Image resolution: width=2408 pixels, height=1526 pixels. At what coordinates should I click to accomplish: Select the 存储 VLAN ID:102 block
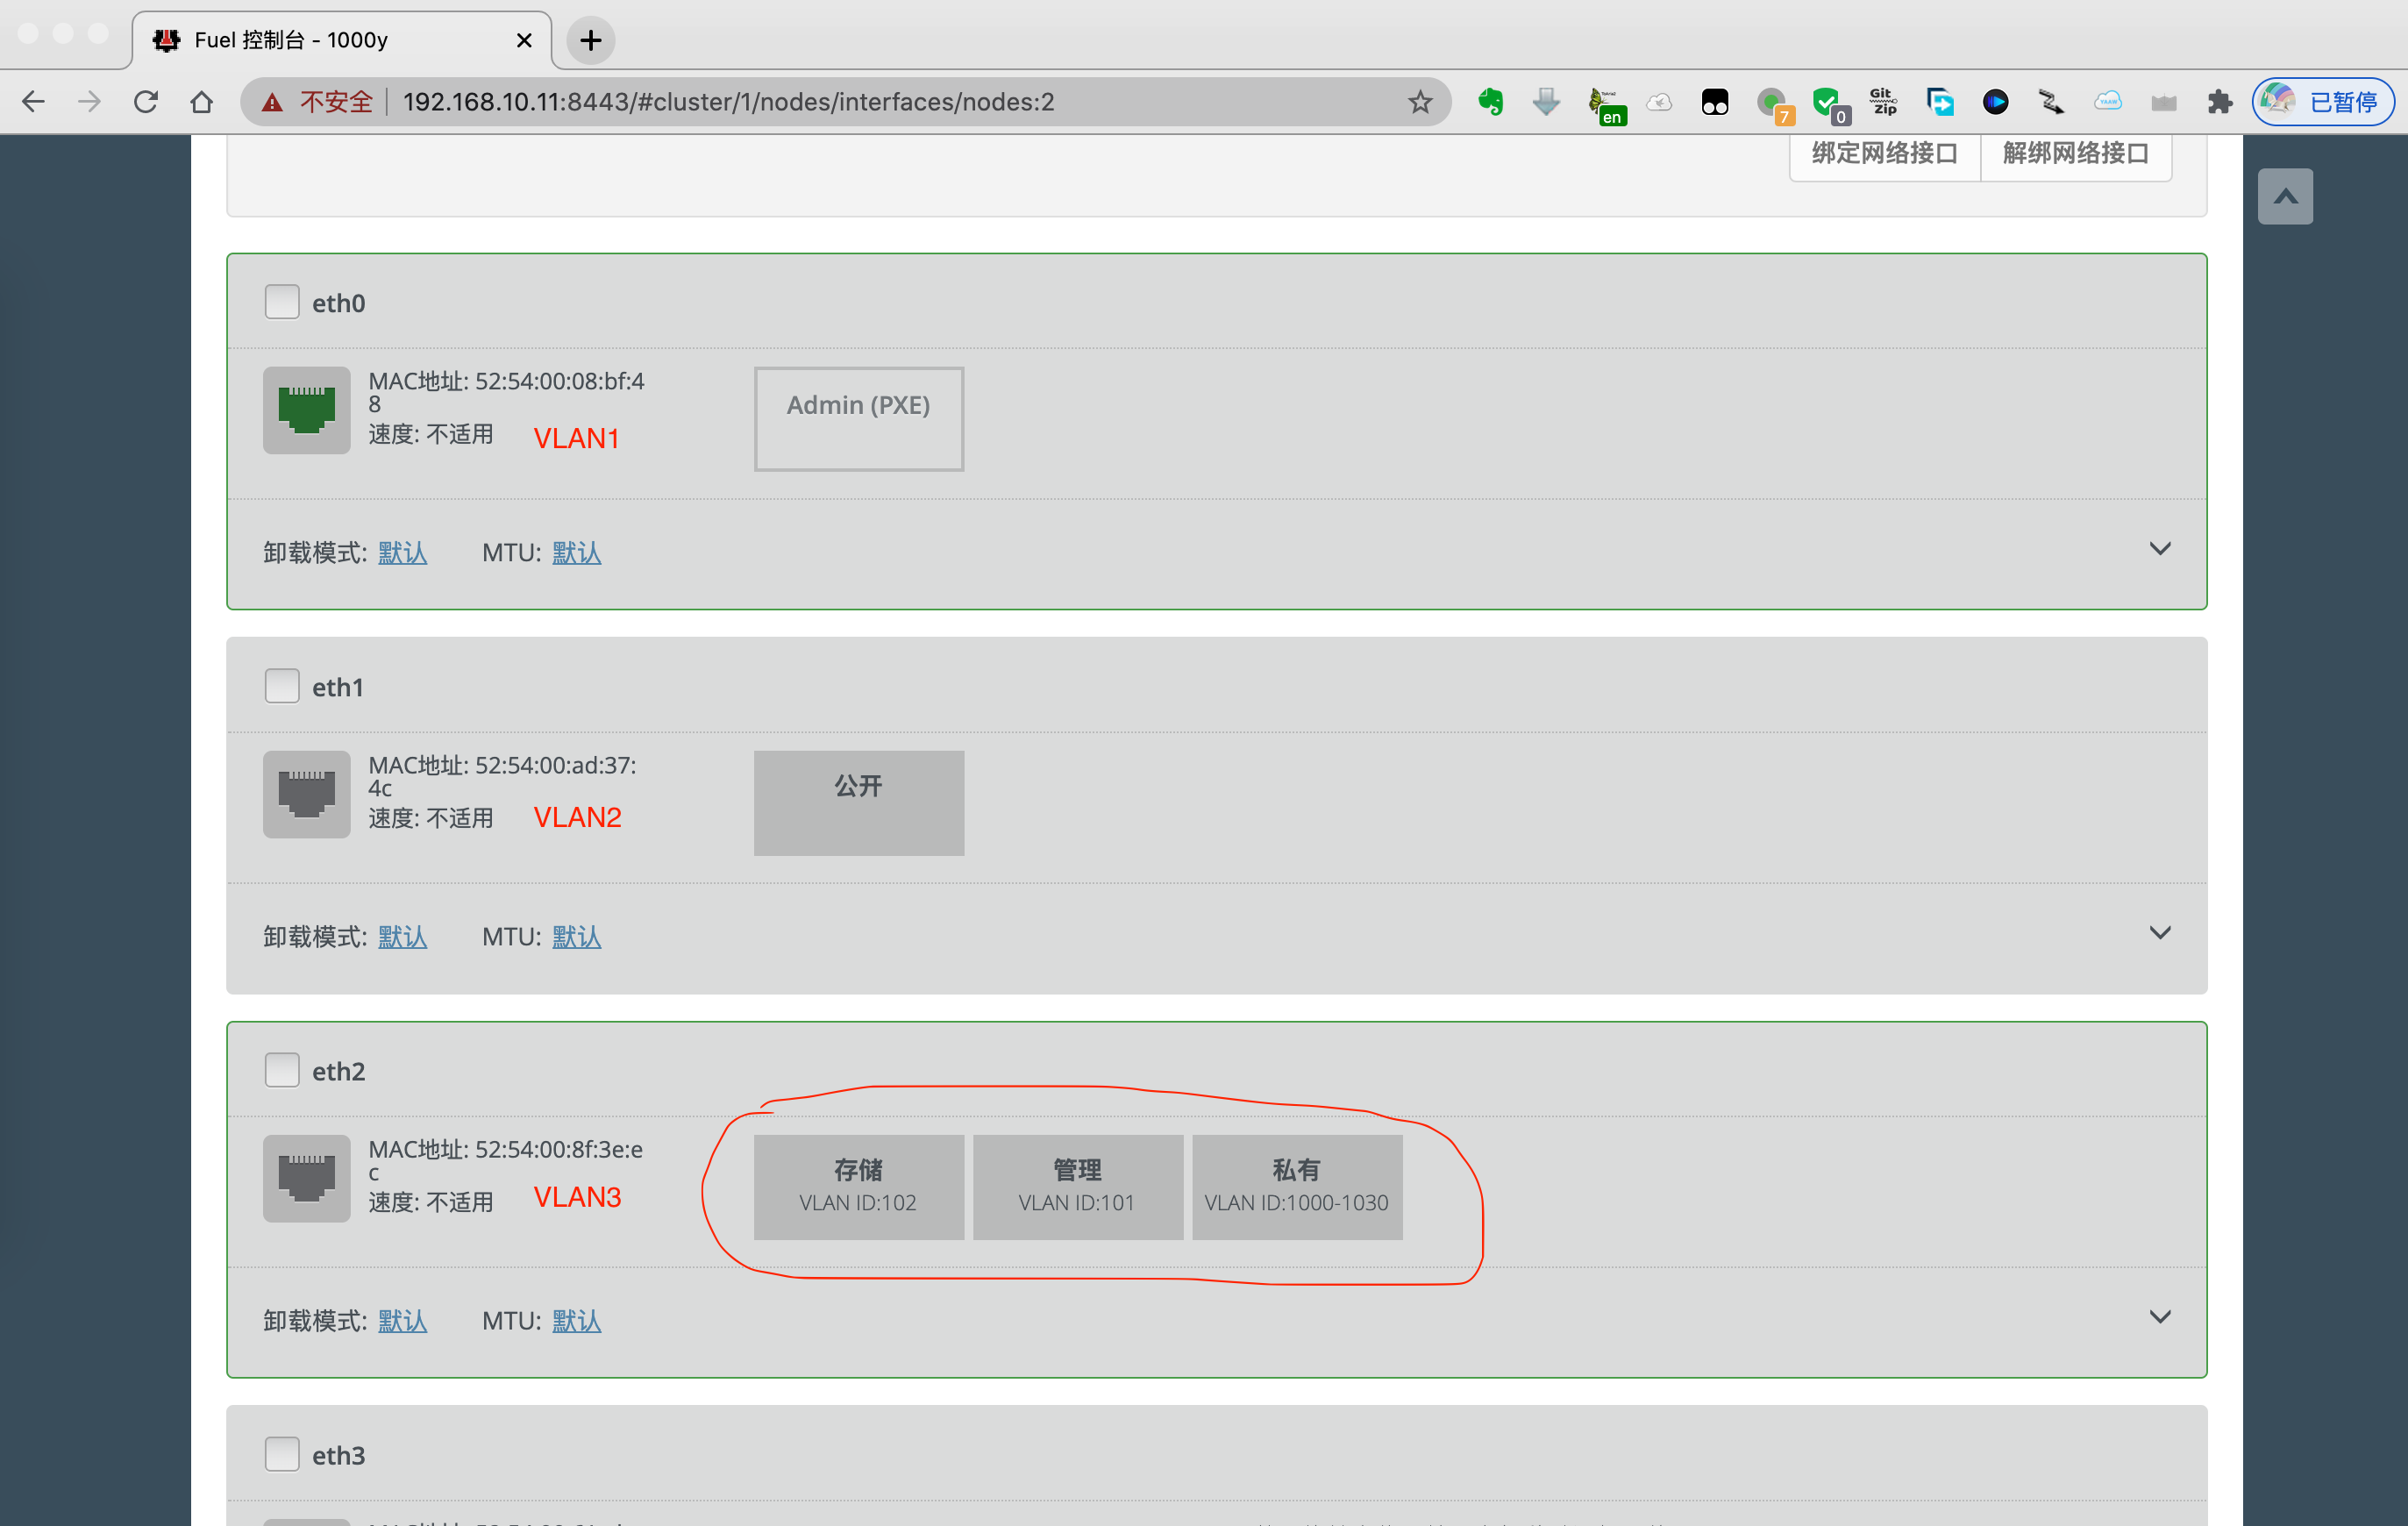click(859, 1187)
